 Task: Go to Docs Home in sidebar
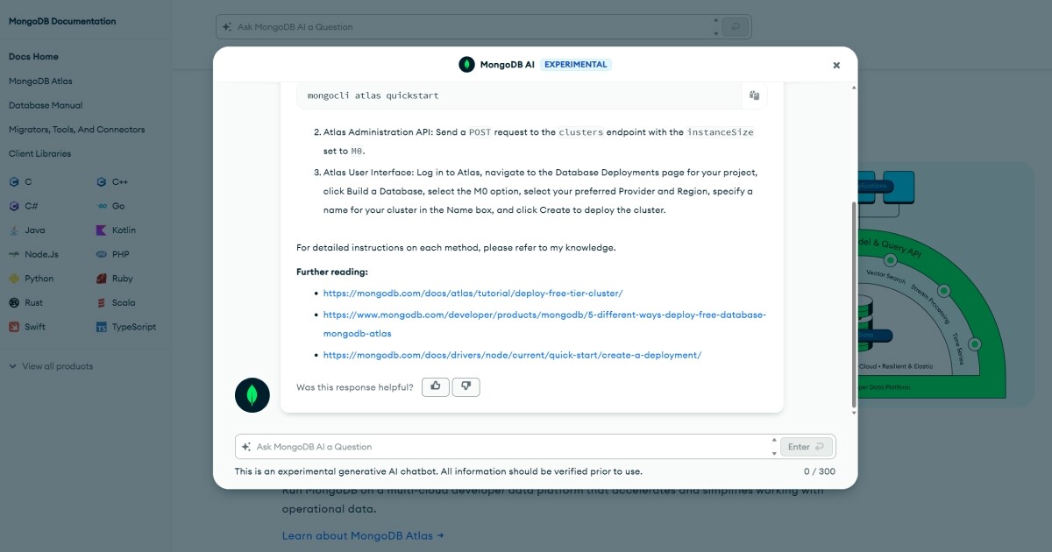coord(33,57)
